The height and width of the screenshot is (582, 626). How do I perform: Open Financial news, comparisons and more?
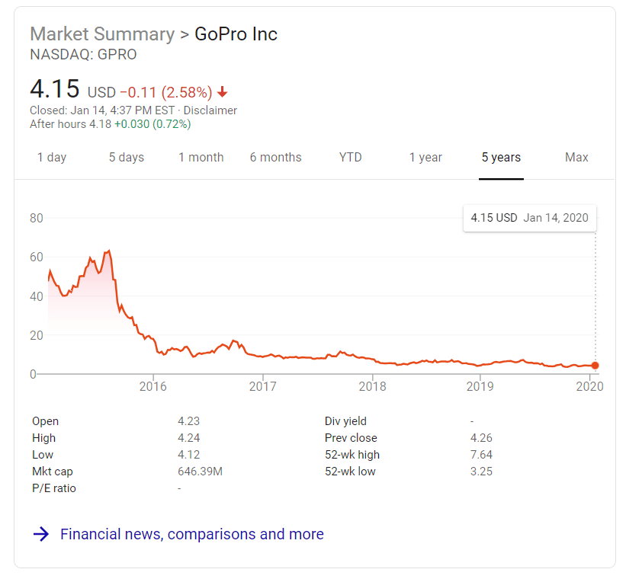(192, 534)
